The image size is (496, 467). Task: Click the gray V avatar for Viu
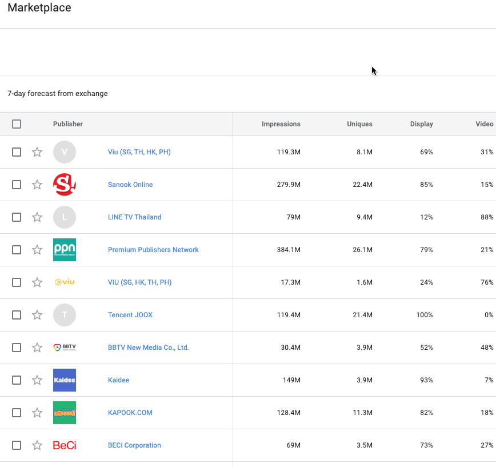click(65, 152)
